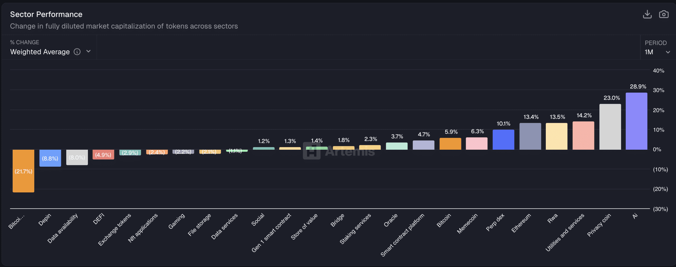The width and height of the screenshot is (676, 267).
Task: Select the Ethereum bar at 13.4%
Action: coord(530,136)
